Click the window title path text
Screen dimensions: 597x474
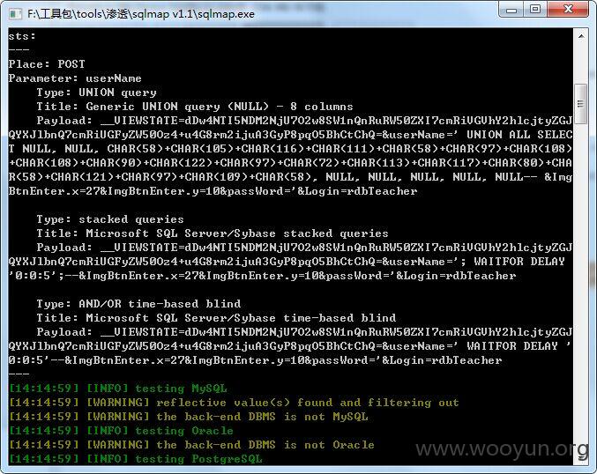tap(141, 14)
